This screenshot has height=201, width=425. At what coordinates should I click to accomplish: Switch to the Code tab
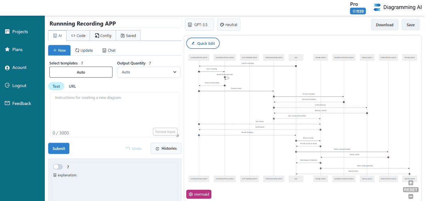coord(78,35)
